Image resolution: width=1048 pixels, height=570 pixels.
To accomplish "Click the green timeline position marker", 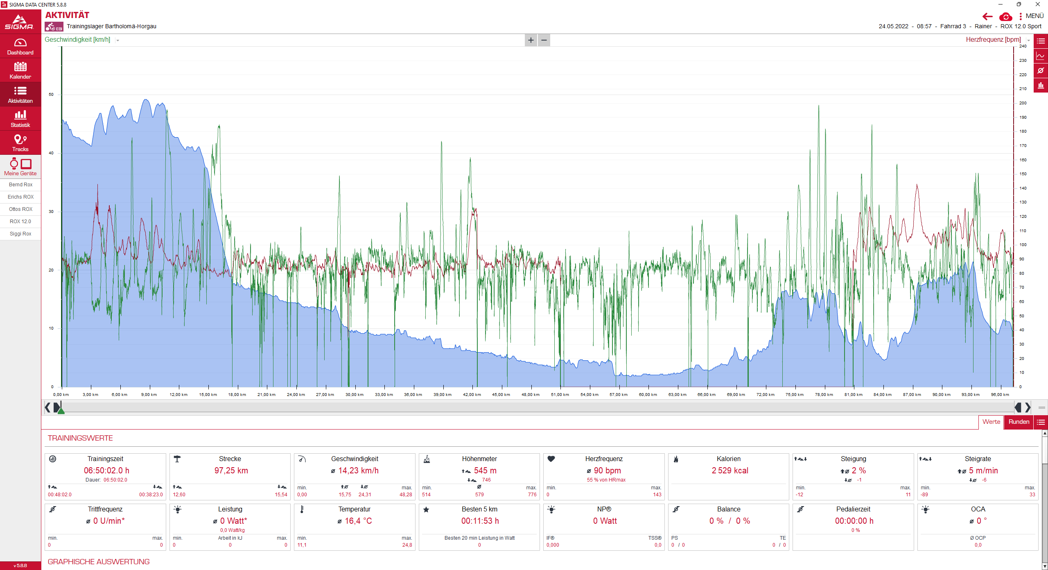I will [61, 410].
